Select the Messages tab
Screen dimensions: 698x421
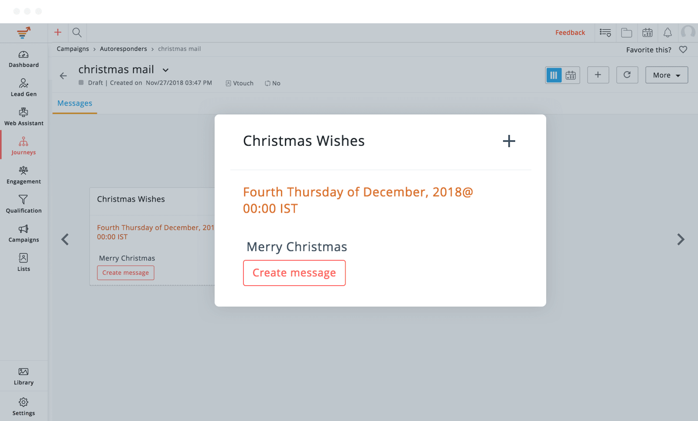pyautogui.click(x=75, y=104)
